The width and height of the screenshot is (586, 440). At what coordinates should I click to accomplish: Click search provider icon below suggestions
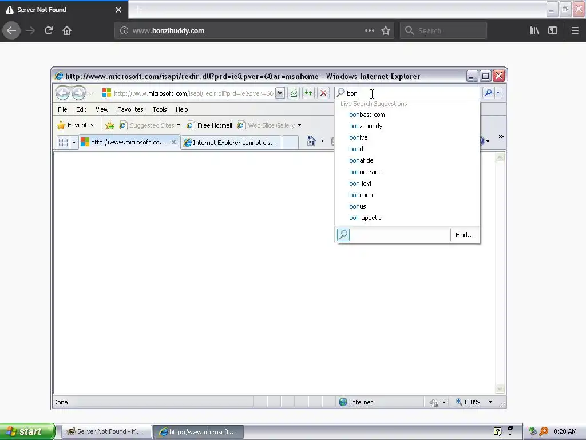pyautogui.click(x=343, y=235)
